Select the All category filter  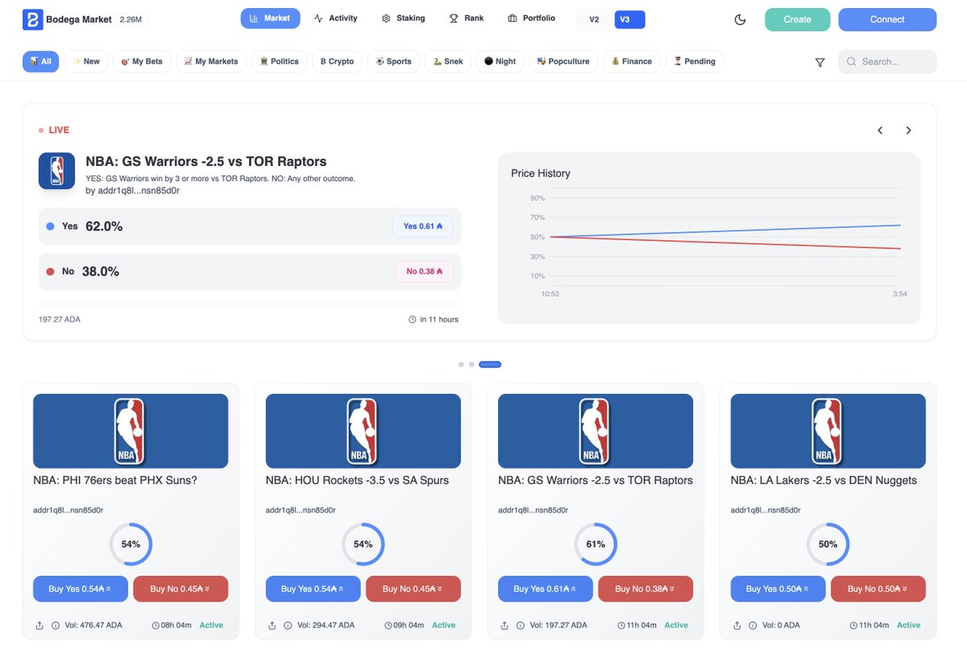pos(40,61)
